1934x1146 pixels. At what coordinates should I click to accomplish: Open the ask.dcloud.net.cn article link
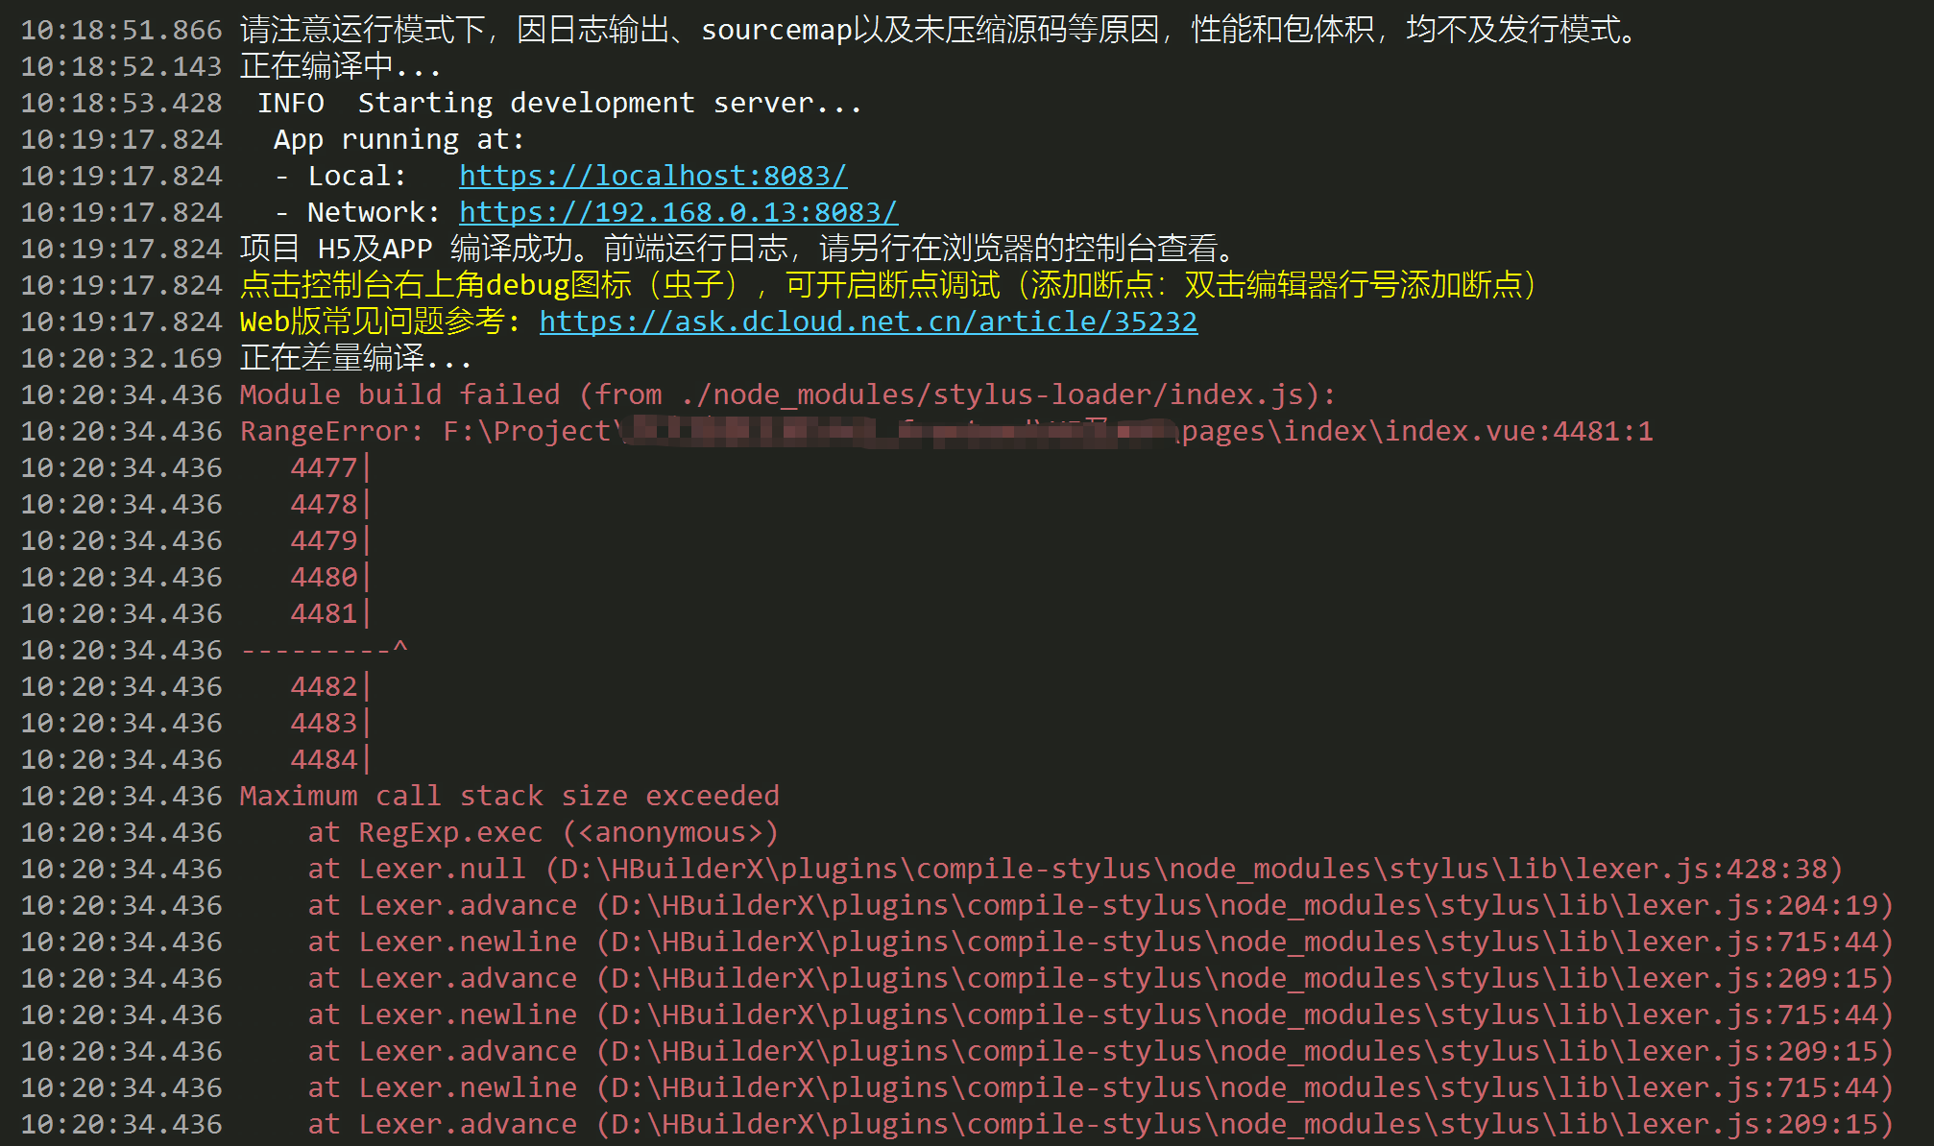coord(868,322)
